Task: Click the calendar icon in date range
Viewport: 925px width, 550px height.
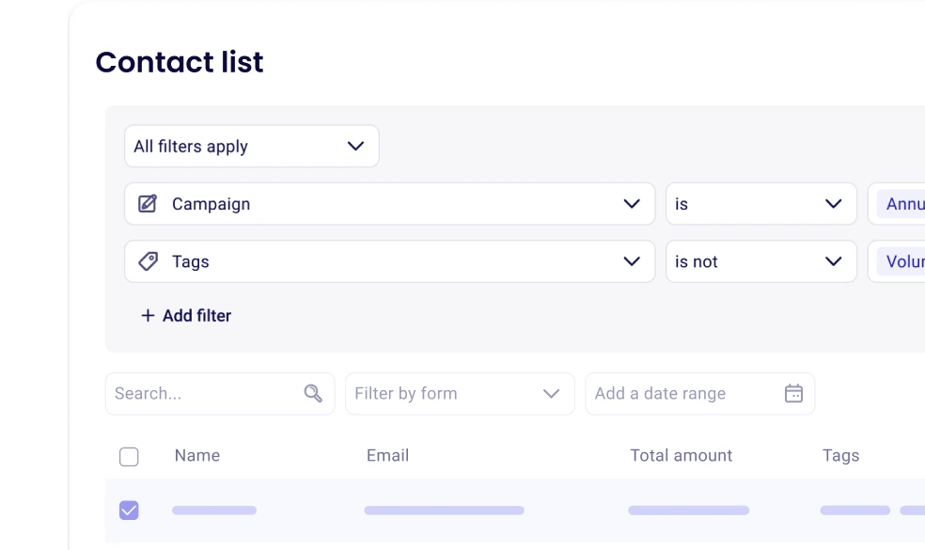Action: (x=793, y=393)
